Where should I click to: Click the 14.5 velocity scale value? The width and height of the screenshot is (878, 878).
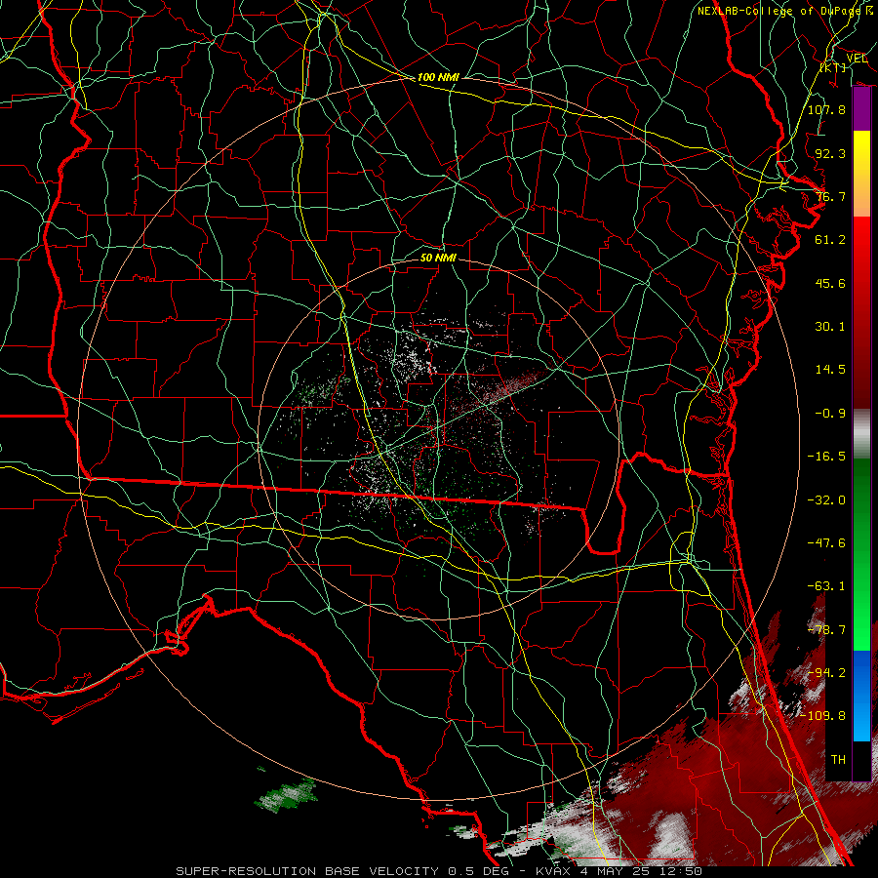pos(830,370)
